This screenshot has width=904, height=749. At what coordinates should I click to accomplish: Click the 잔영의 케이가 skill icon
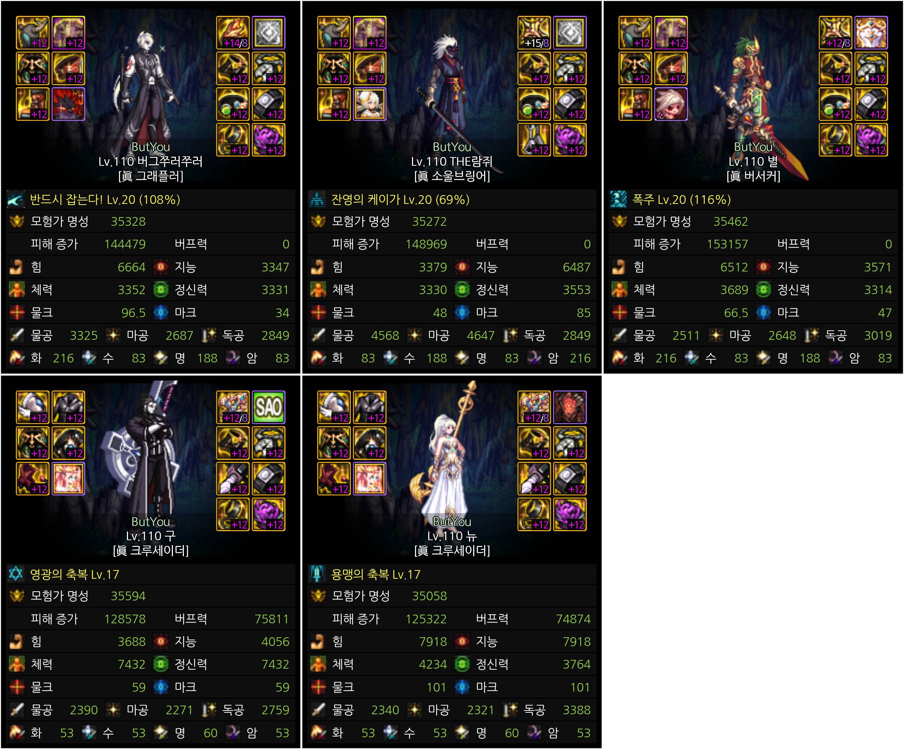click(x=317, y=199)
